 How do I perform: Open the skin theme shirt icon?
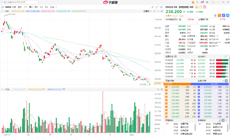207,2
